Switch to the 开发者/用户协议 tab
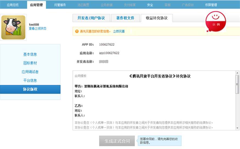Viewport: 240px width, 149px height. (91, 18)
